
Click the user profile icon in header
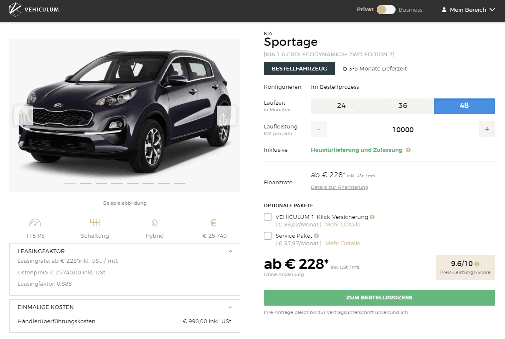tap(444, 10)
